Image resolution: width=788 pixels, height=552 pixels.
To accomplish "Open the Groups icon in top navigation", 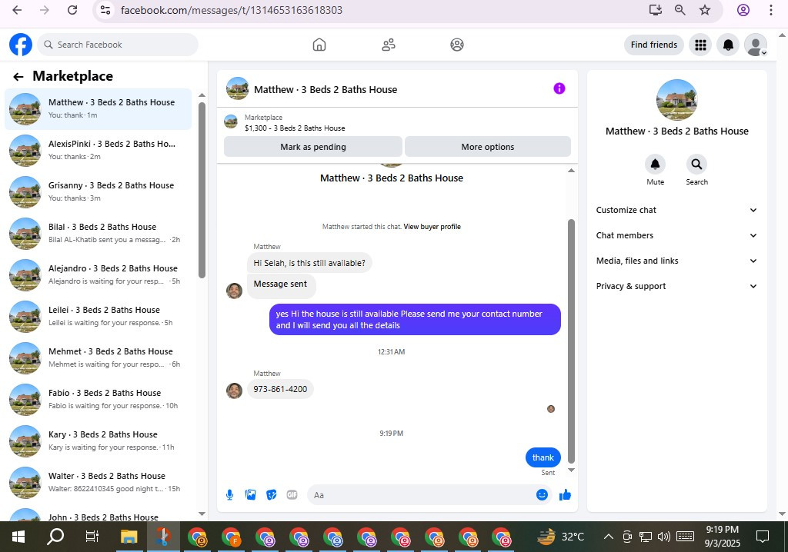I will pyautogui.click(x=457, y=45).
